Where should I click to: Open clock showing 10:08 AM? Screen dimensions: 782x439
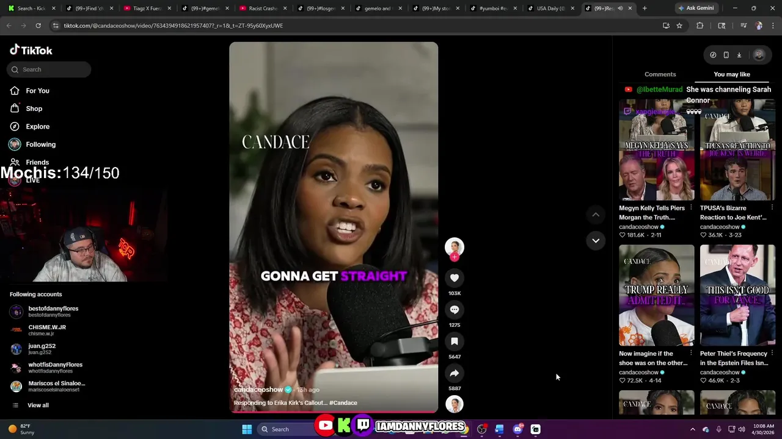764,429
